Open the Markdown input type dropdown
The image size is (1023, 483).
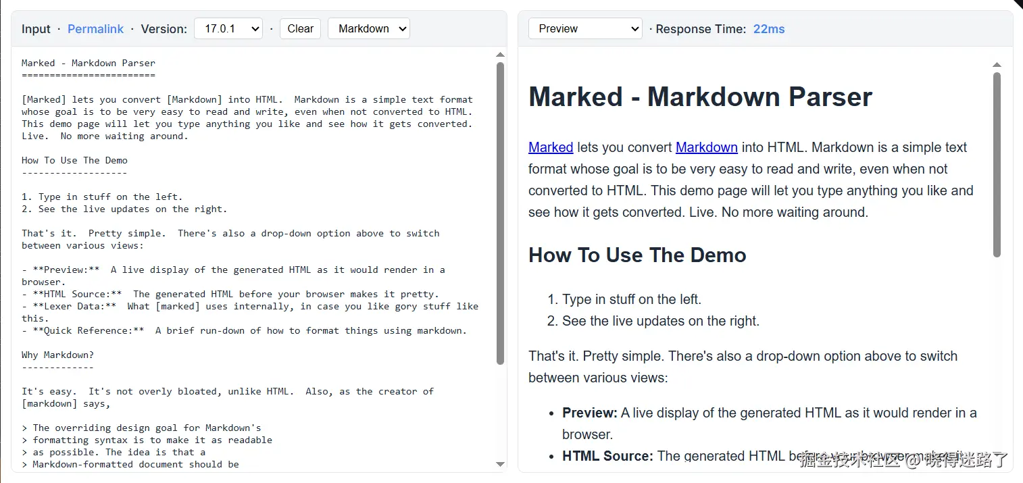pyautogui.click(x=369, y=28)
